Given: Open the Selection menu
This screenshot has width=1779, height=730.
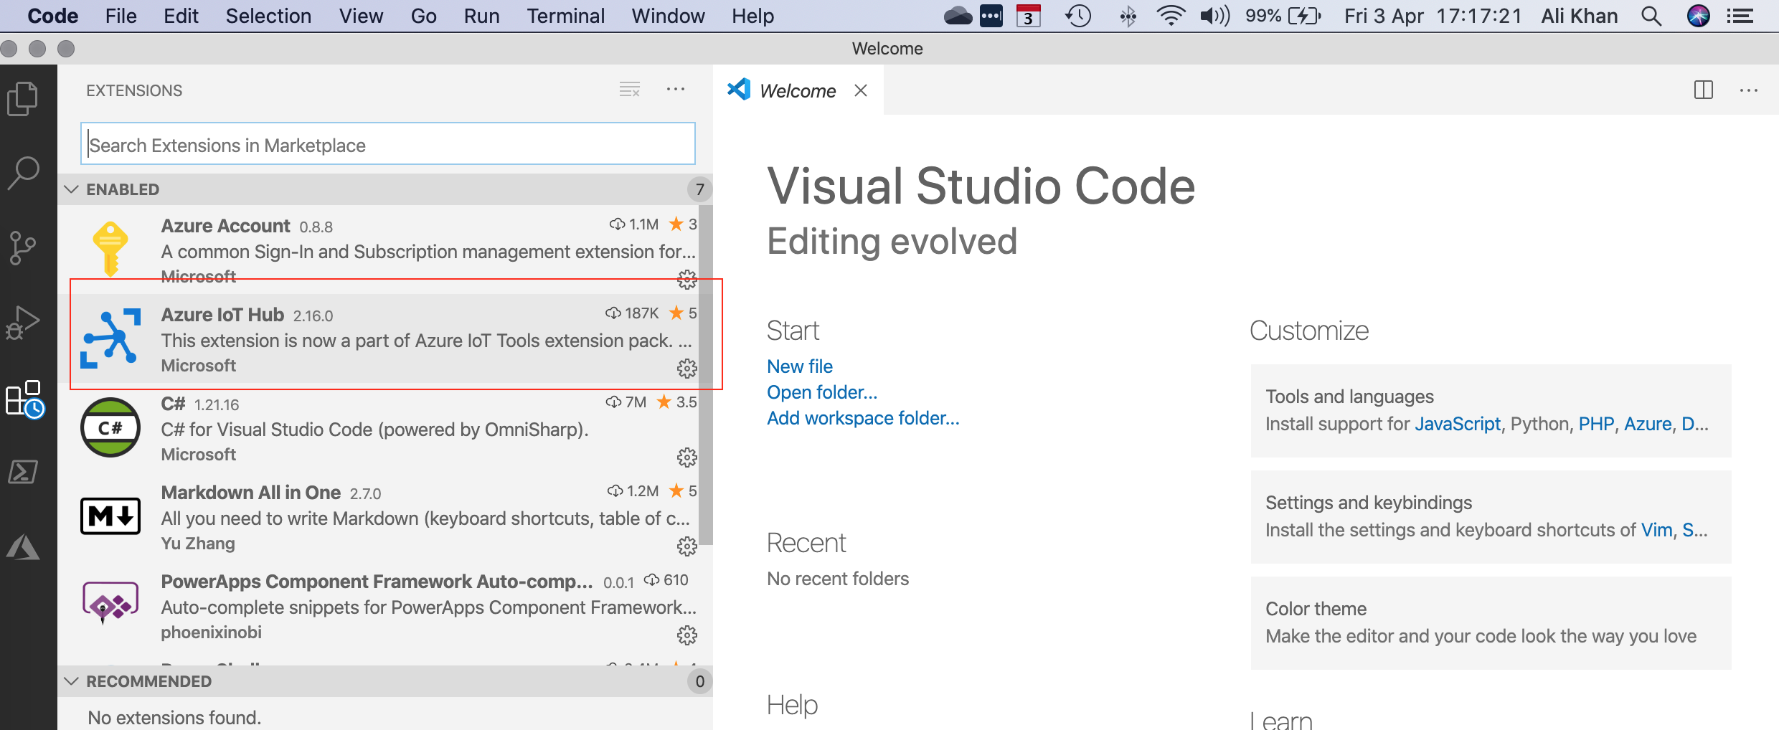Looking at the screenshot, I should point(268,16).
